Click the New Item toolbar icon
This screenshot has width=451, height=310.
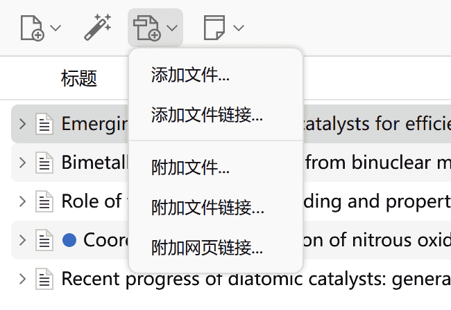coord(31,28)
